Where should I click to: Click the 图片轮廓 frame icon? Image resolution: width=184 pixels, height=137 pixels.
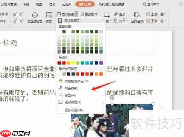coord(59,14)
